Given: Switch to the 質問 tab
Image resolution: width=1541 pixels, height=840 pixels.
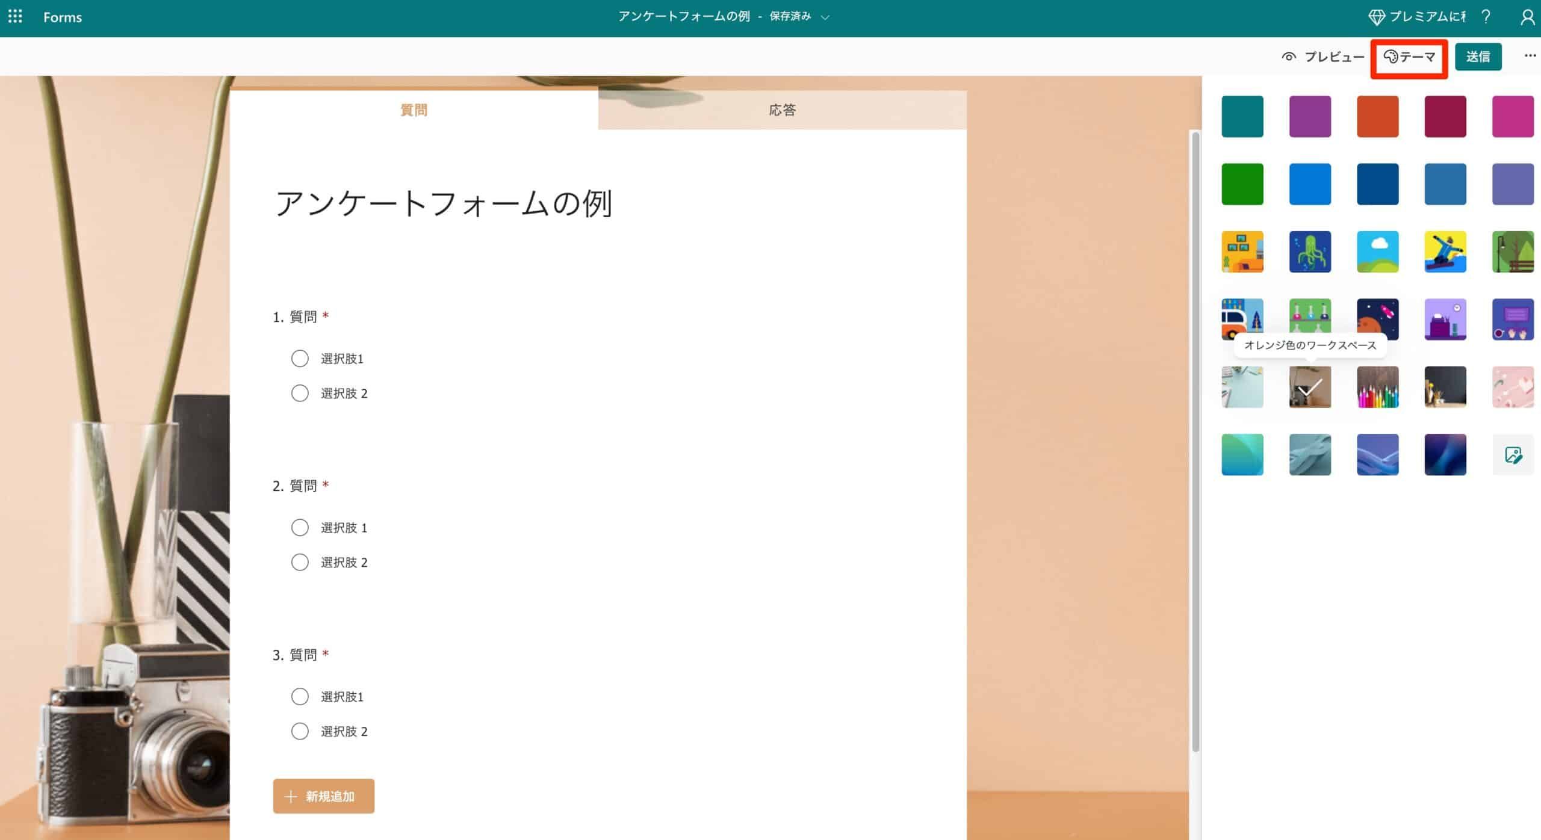Looking at the screenshot, I should 413,110.
